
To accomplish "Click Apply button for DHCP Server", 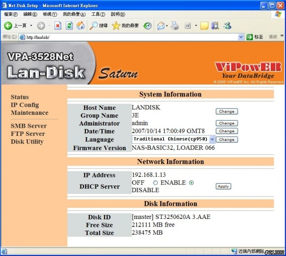I will (x=223, y=186).
